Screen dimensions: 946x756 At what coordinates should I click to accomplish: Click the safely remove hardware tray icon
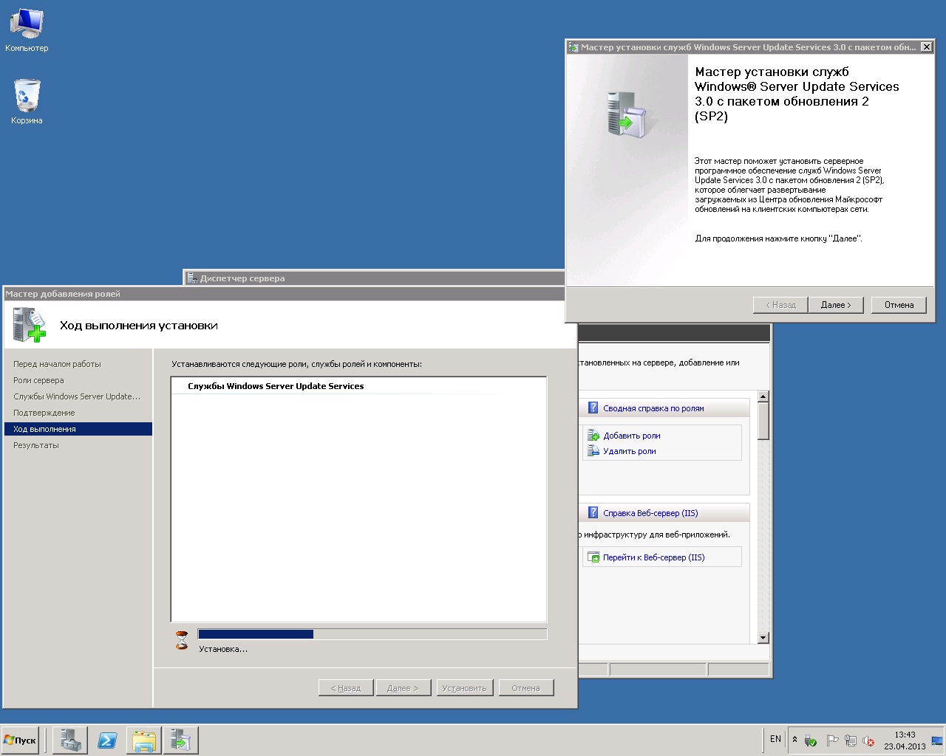(810, 740)
